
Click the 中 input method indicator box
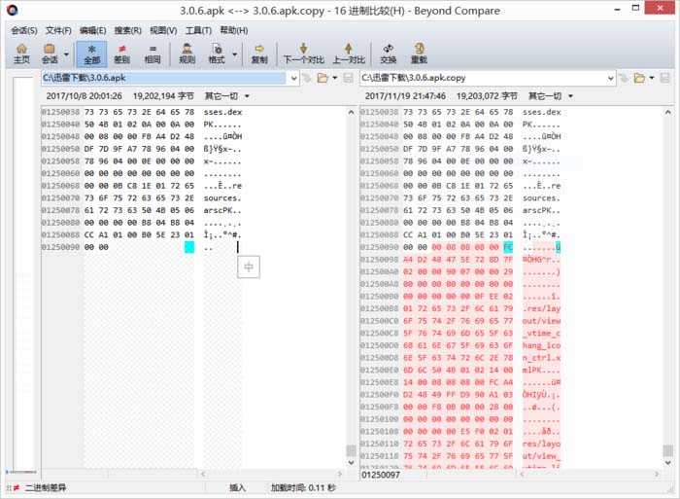click(249, 267)
